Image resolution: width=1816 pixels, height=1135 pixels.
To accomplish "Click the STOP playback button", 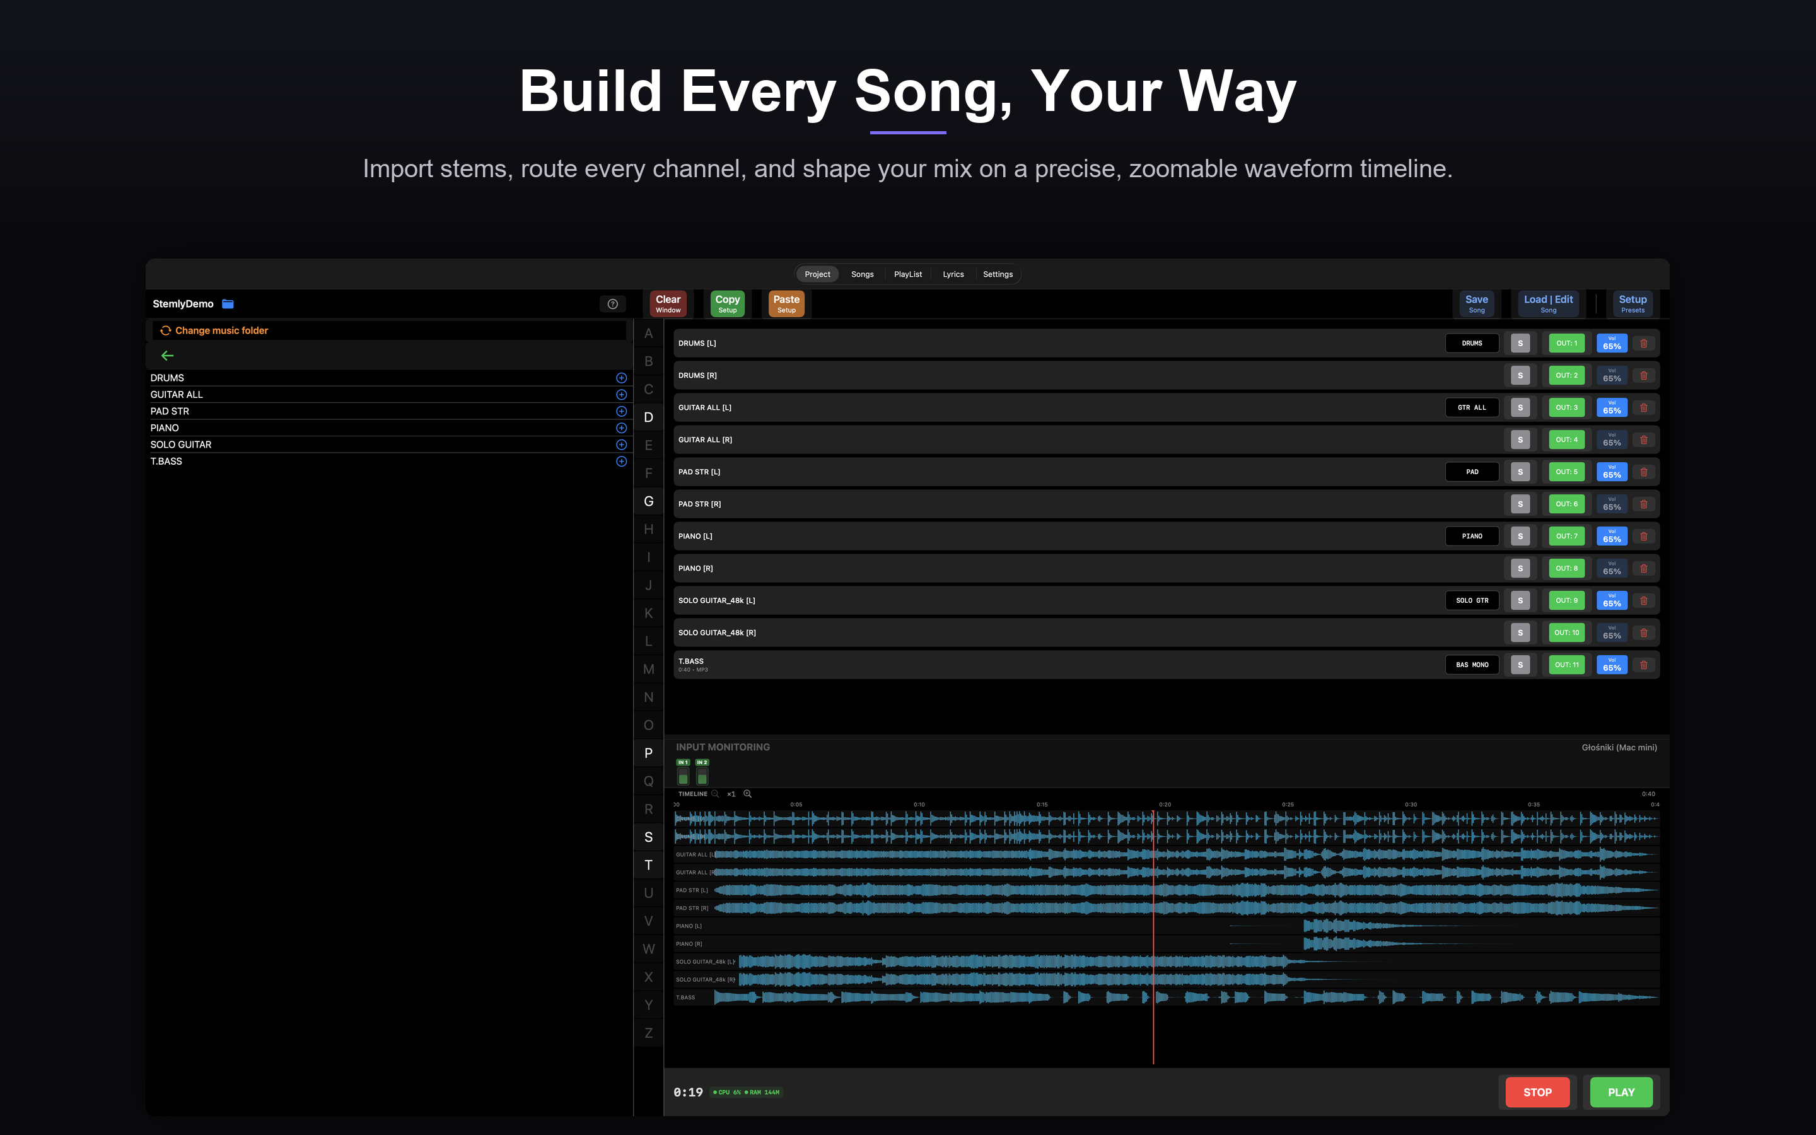I will point(1537,1093).
